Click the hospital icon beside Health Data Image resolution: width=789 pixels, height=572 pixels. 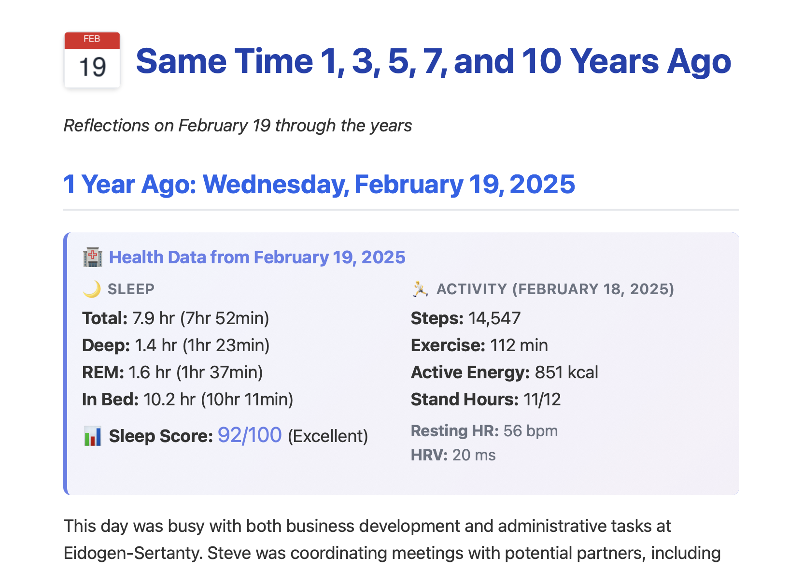(92, 257)
